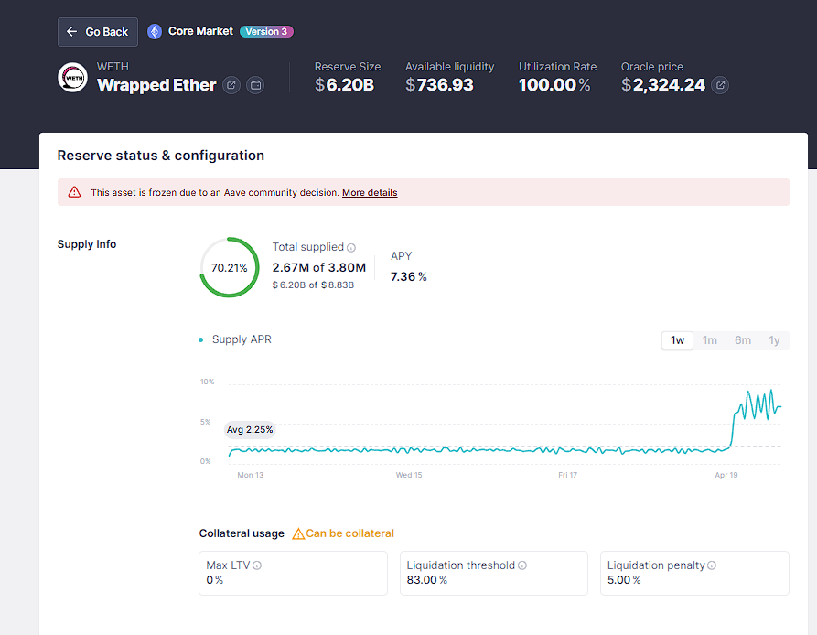Viewport: 817px width, 635px height.
Task: Click the Liquidation penalty 5.00% value
Action: (624, 580)
